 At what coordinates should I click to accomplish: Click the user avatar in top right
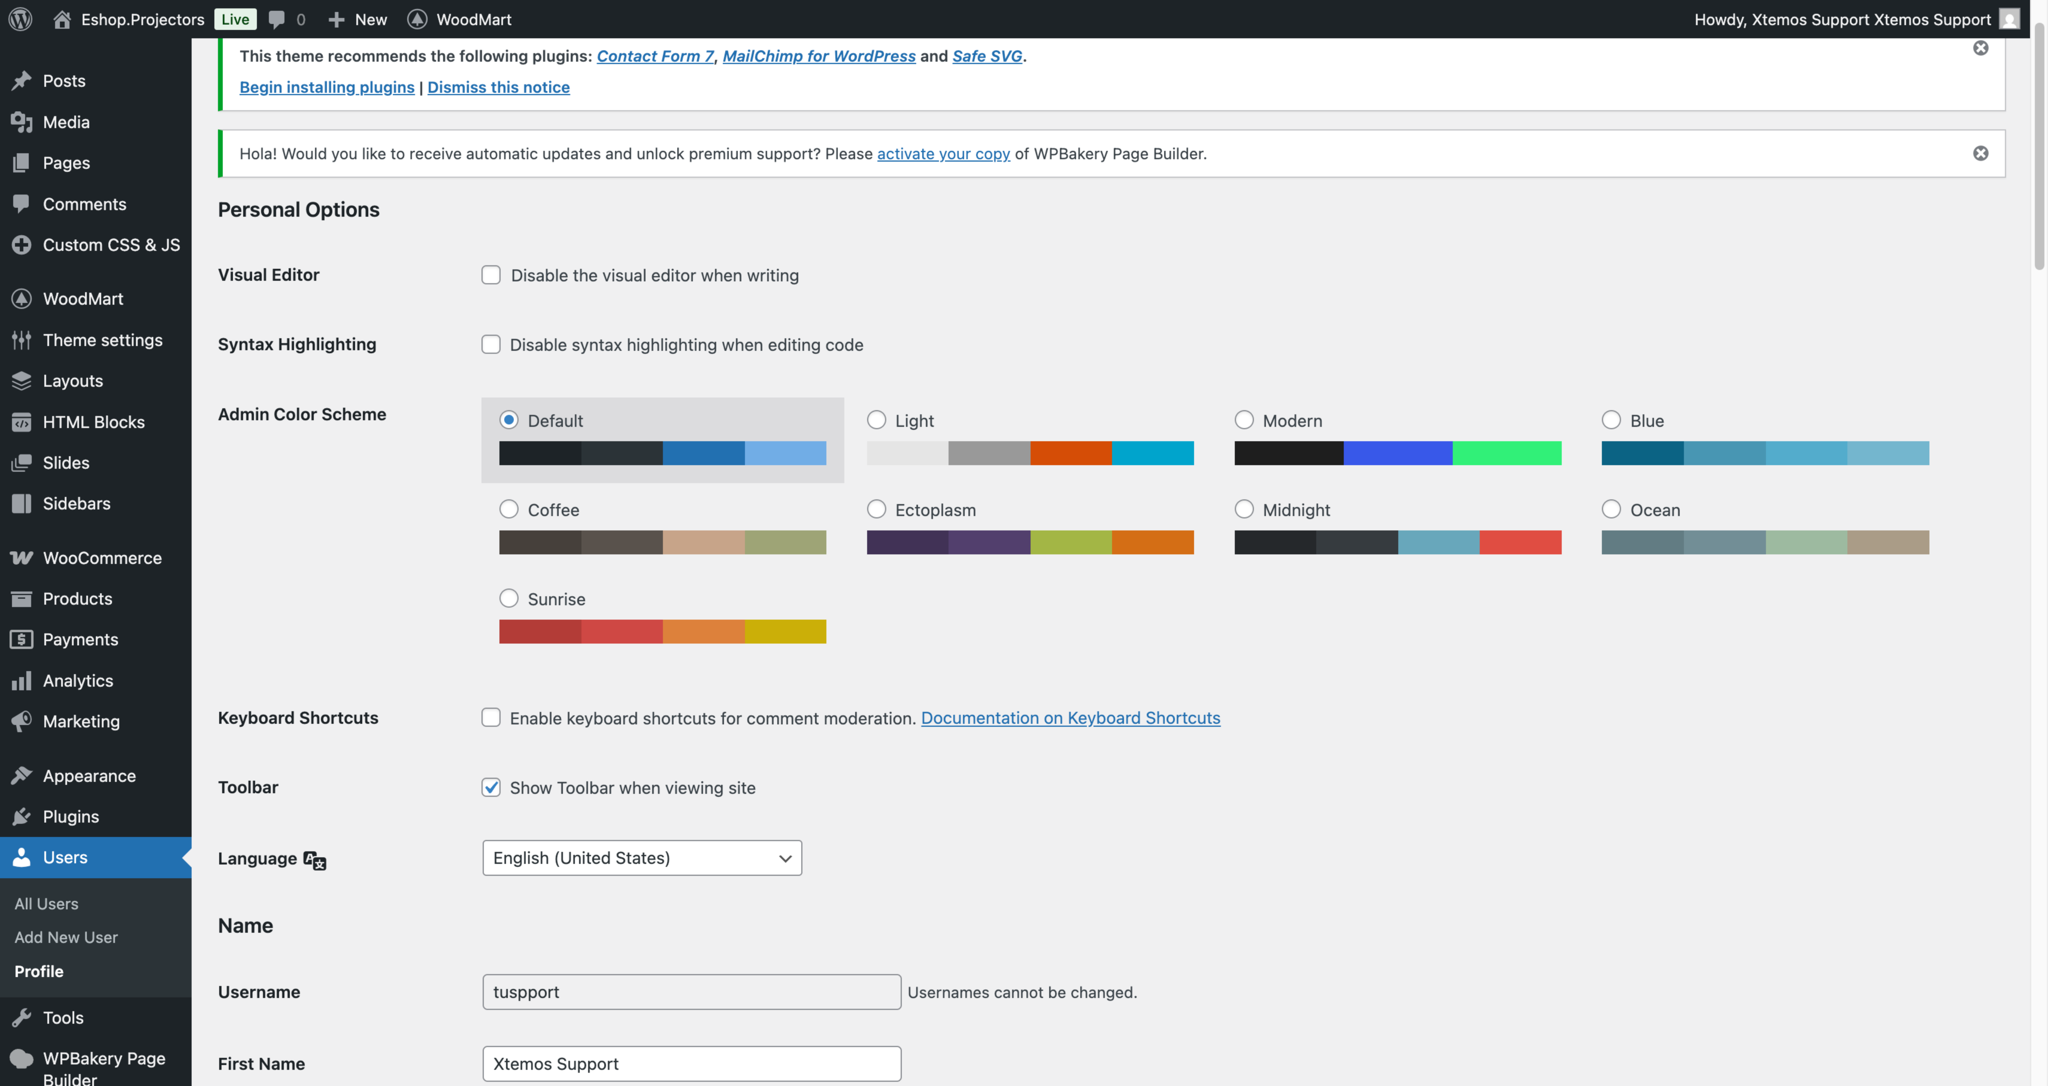coord(2009,19)
